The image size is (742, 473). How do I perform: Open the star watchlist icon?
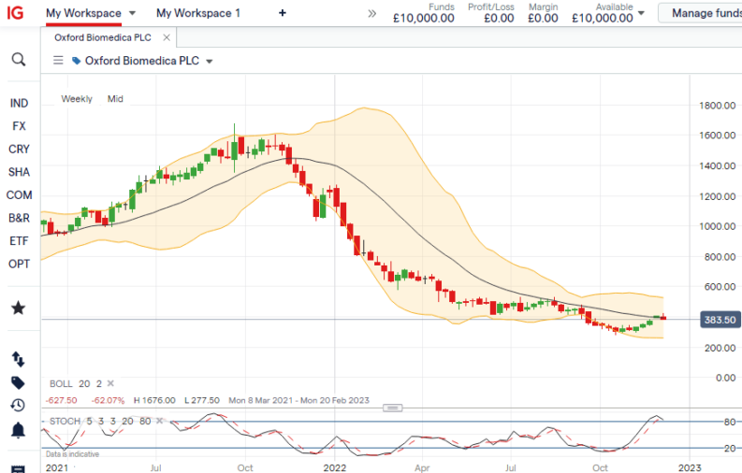click(19, 308)
